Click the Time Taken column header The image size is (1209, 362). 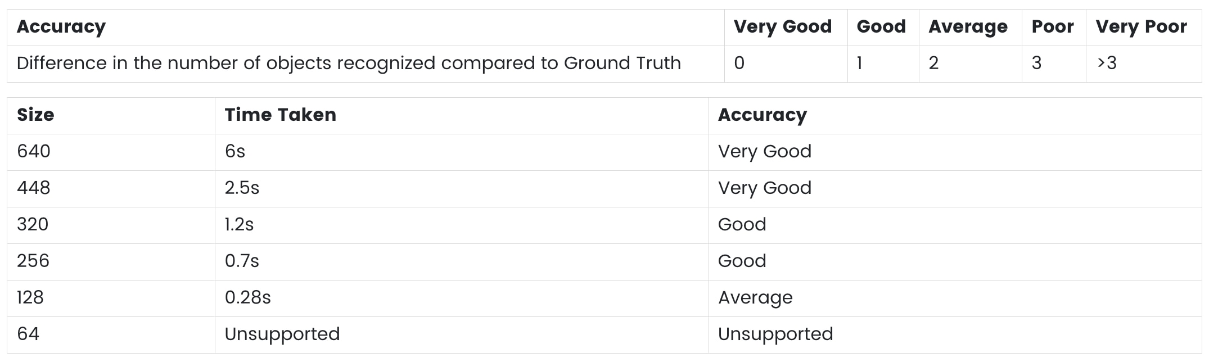280,115
